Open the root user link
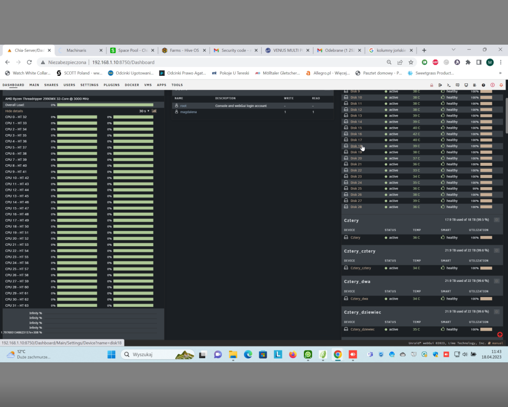The width and height of the screenshot is (508, 407). click(x=183, y=106)
